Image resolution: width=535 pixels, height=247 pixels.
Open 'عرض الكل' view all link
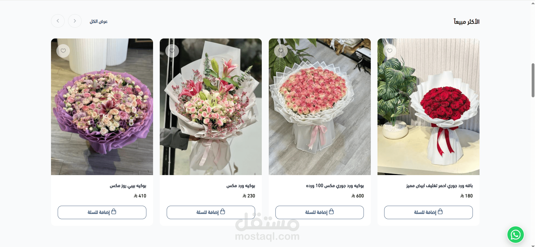click(x=99, y=21)
